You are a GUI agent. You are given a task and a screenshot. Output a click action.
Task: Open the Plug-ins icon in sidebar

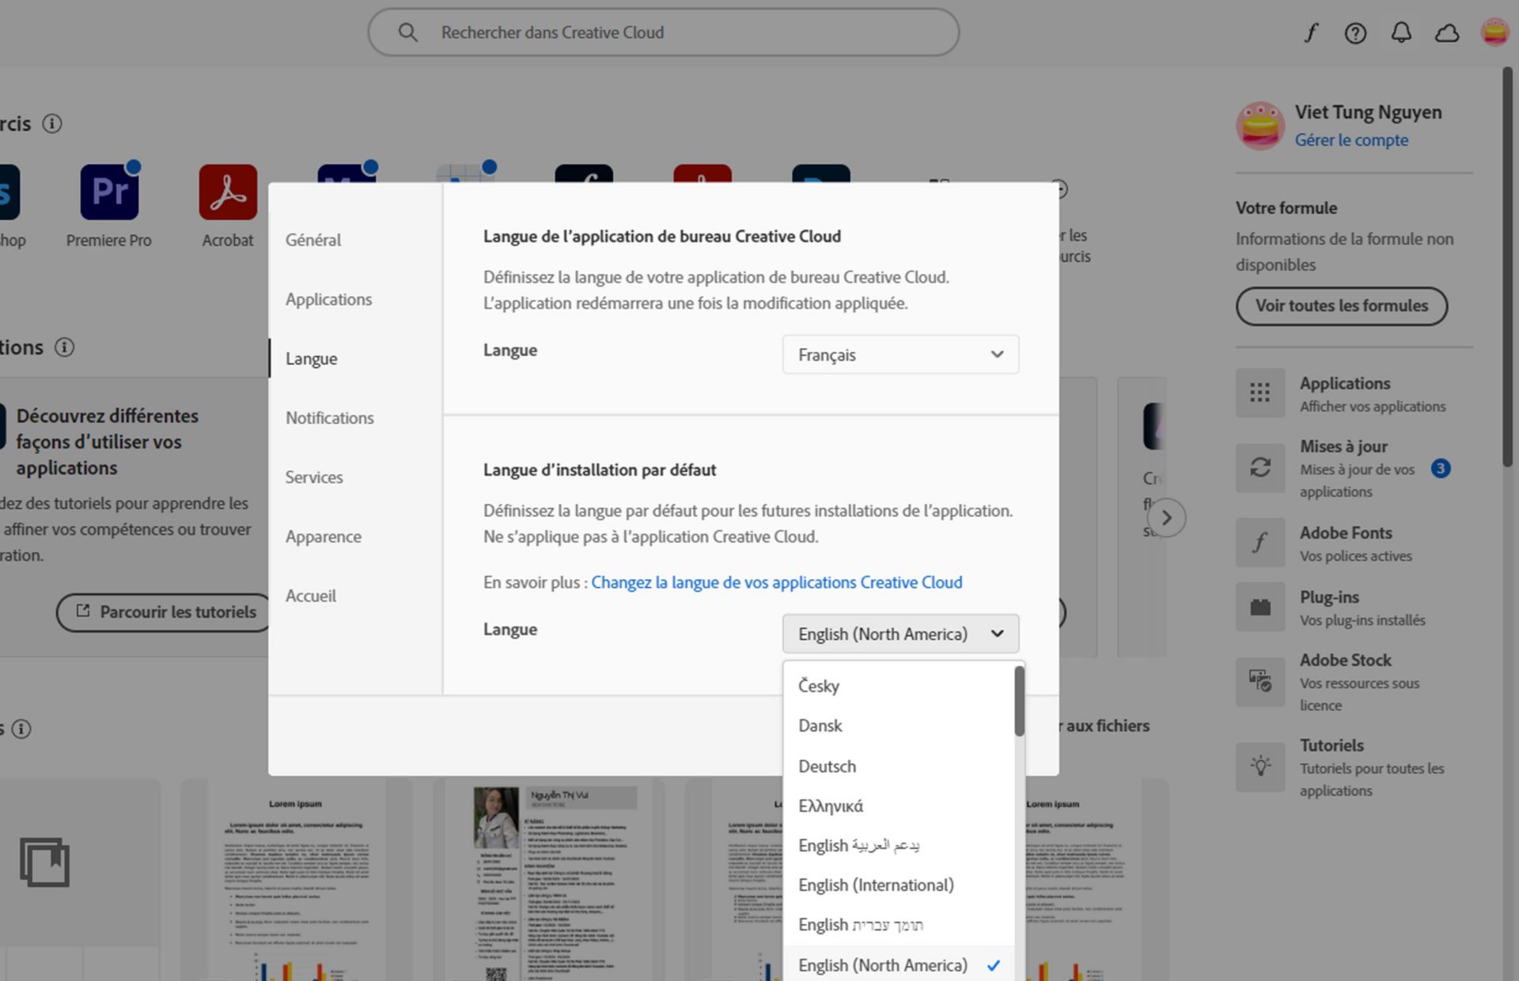click(x=1260, y=608)
